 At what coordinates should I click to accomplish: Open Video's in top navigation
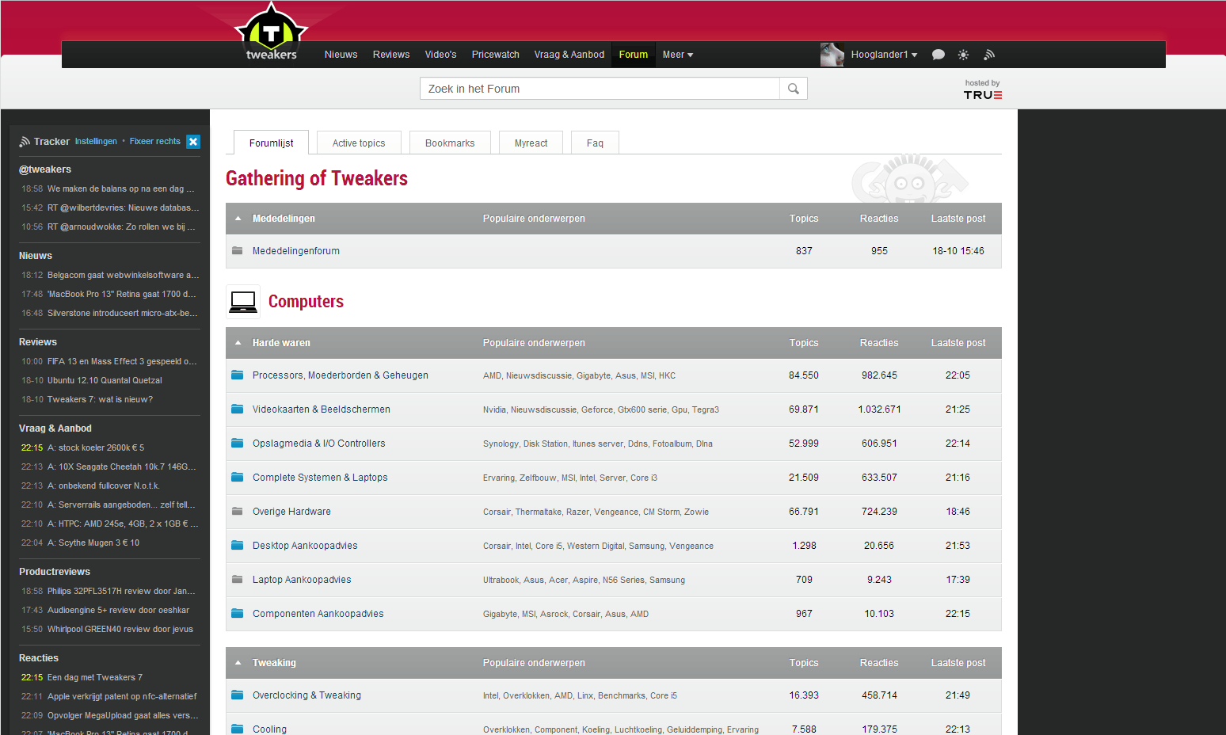440,55
